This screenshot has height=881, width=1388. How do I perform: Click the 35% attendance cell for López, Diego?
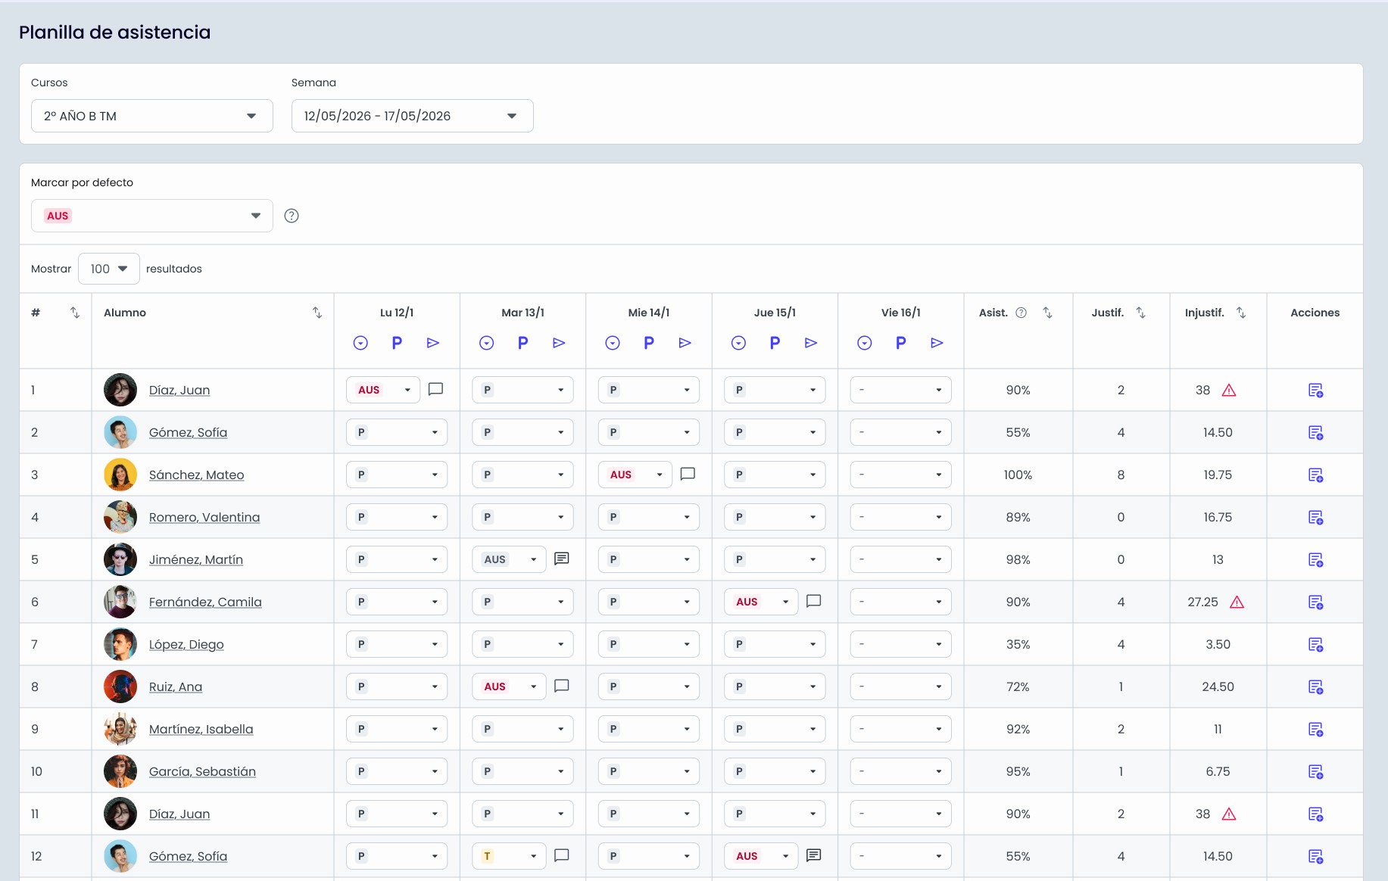click(1018, 644)
